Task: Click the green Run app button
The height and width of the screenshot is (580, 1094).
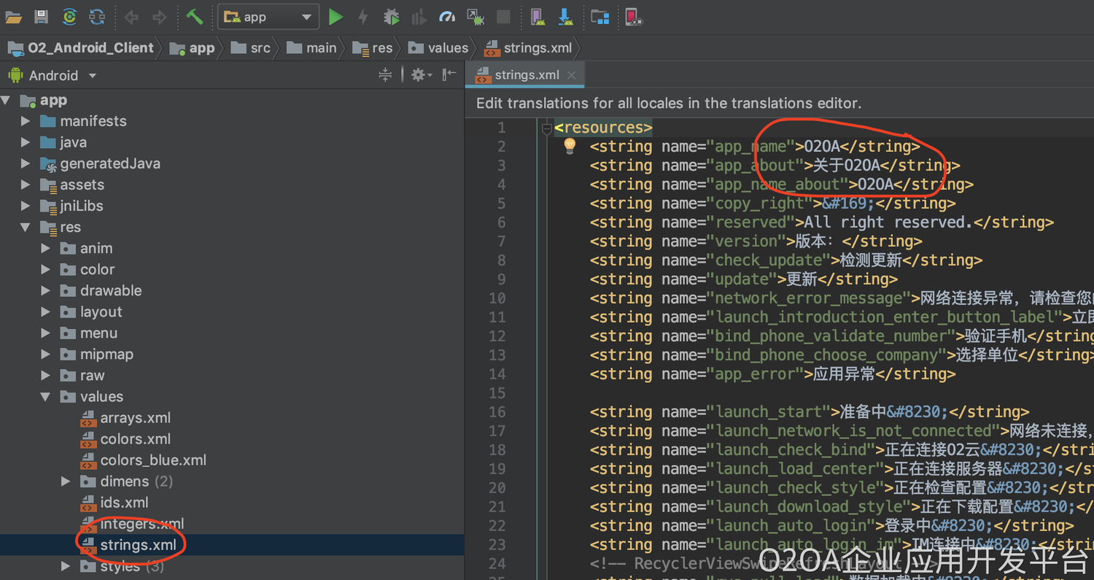Action: click(335, 17)
